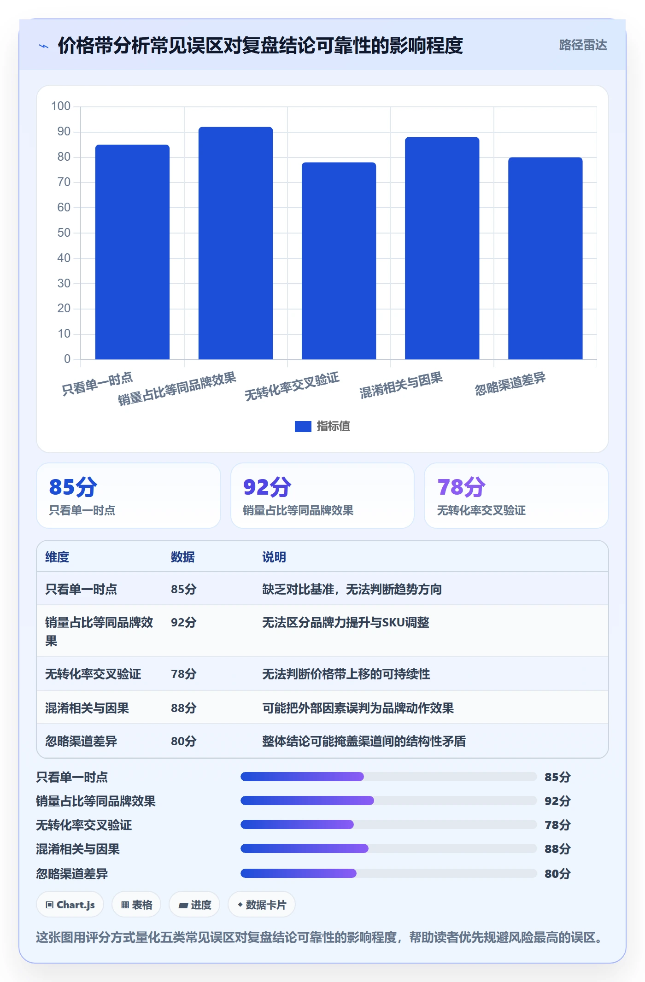This screenshot has height=982, width=645.
Task: Click the 无转化率交叉验证 chart bar
Action: click(x=339, y=261)
